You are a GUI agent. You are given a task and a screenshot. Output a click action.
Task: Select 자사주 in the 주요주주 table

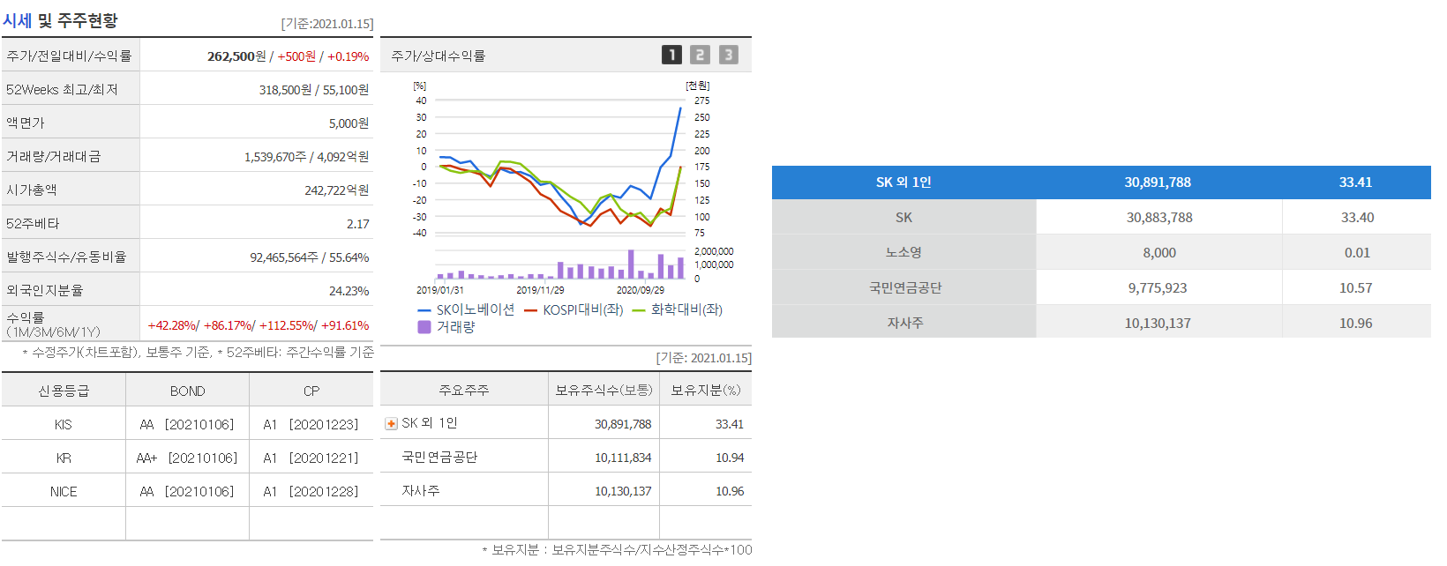coord(421,490)
